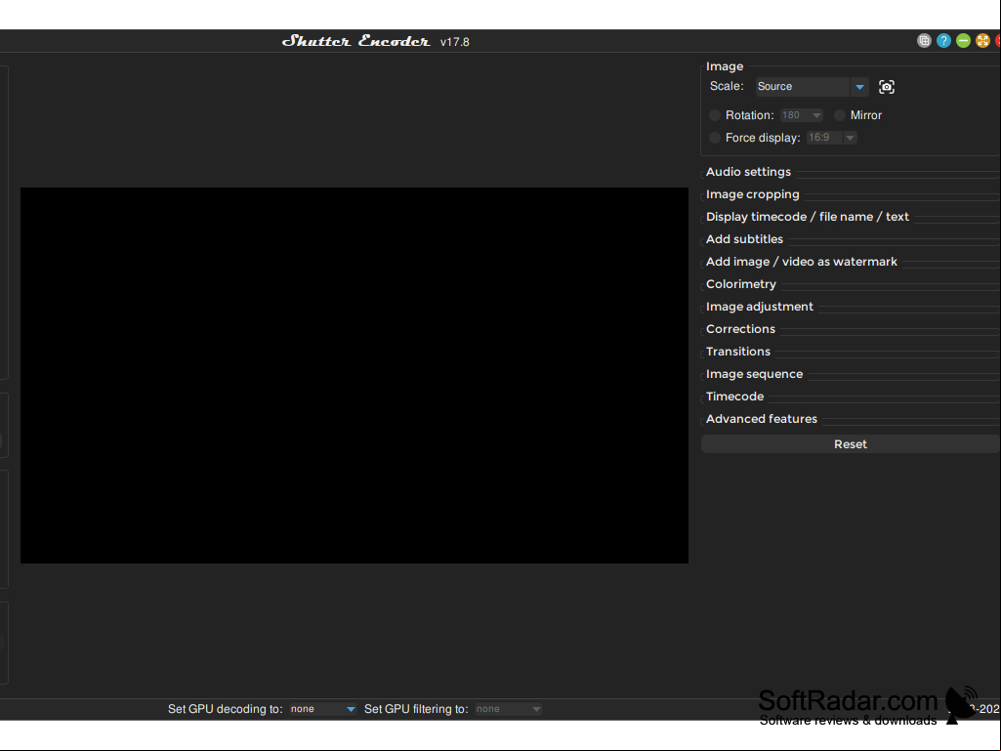Collapse the Image section header
The width and height of the screenshot is (1001, 751).
725,66
